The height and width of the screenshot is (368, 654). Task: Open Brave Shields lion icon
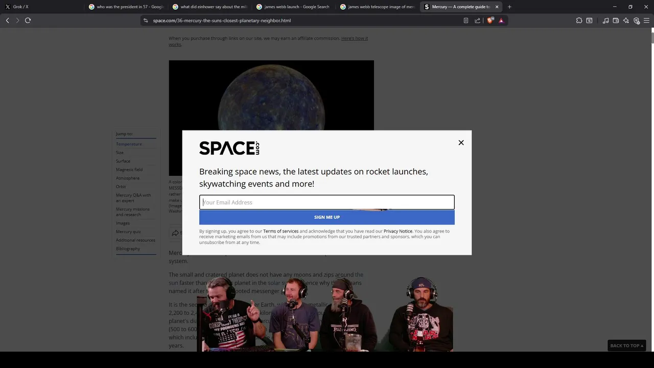490,20
